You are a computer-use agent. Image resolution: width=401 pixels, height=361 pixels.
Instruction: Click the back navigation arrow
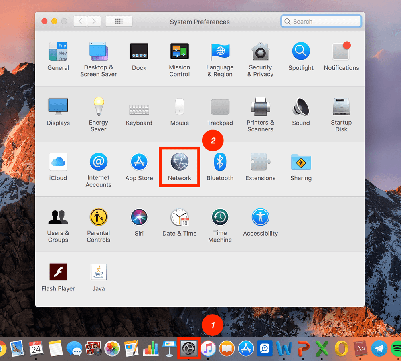(x=80, y=21)
